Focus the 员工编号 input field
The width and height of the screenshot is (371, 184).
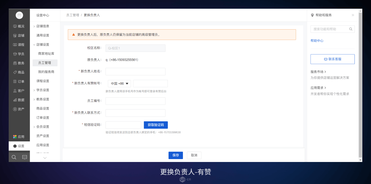(x=135, y=101)
